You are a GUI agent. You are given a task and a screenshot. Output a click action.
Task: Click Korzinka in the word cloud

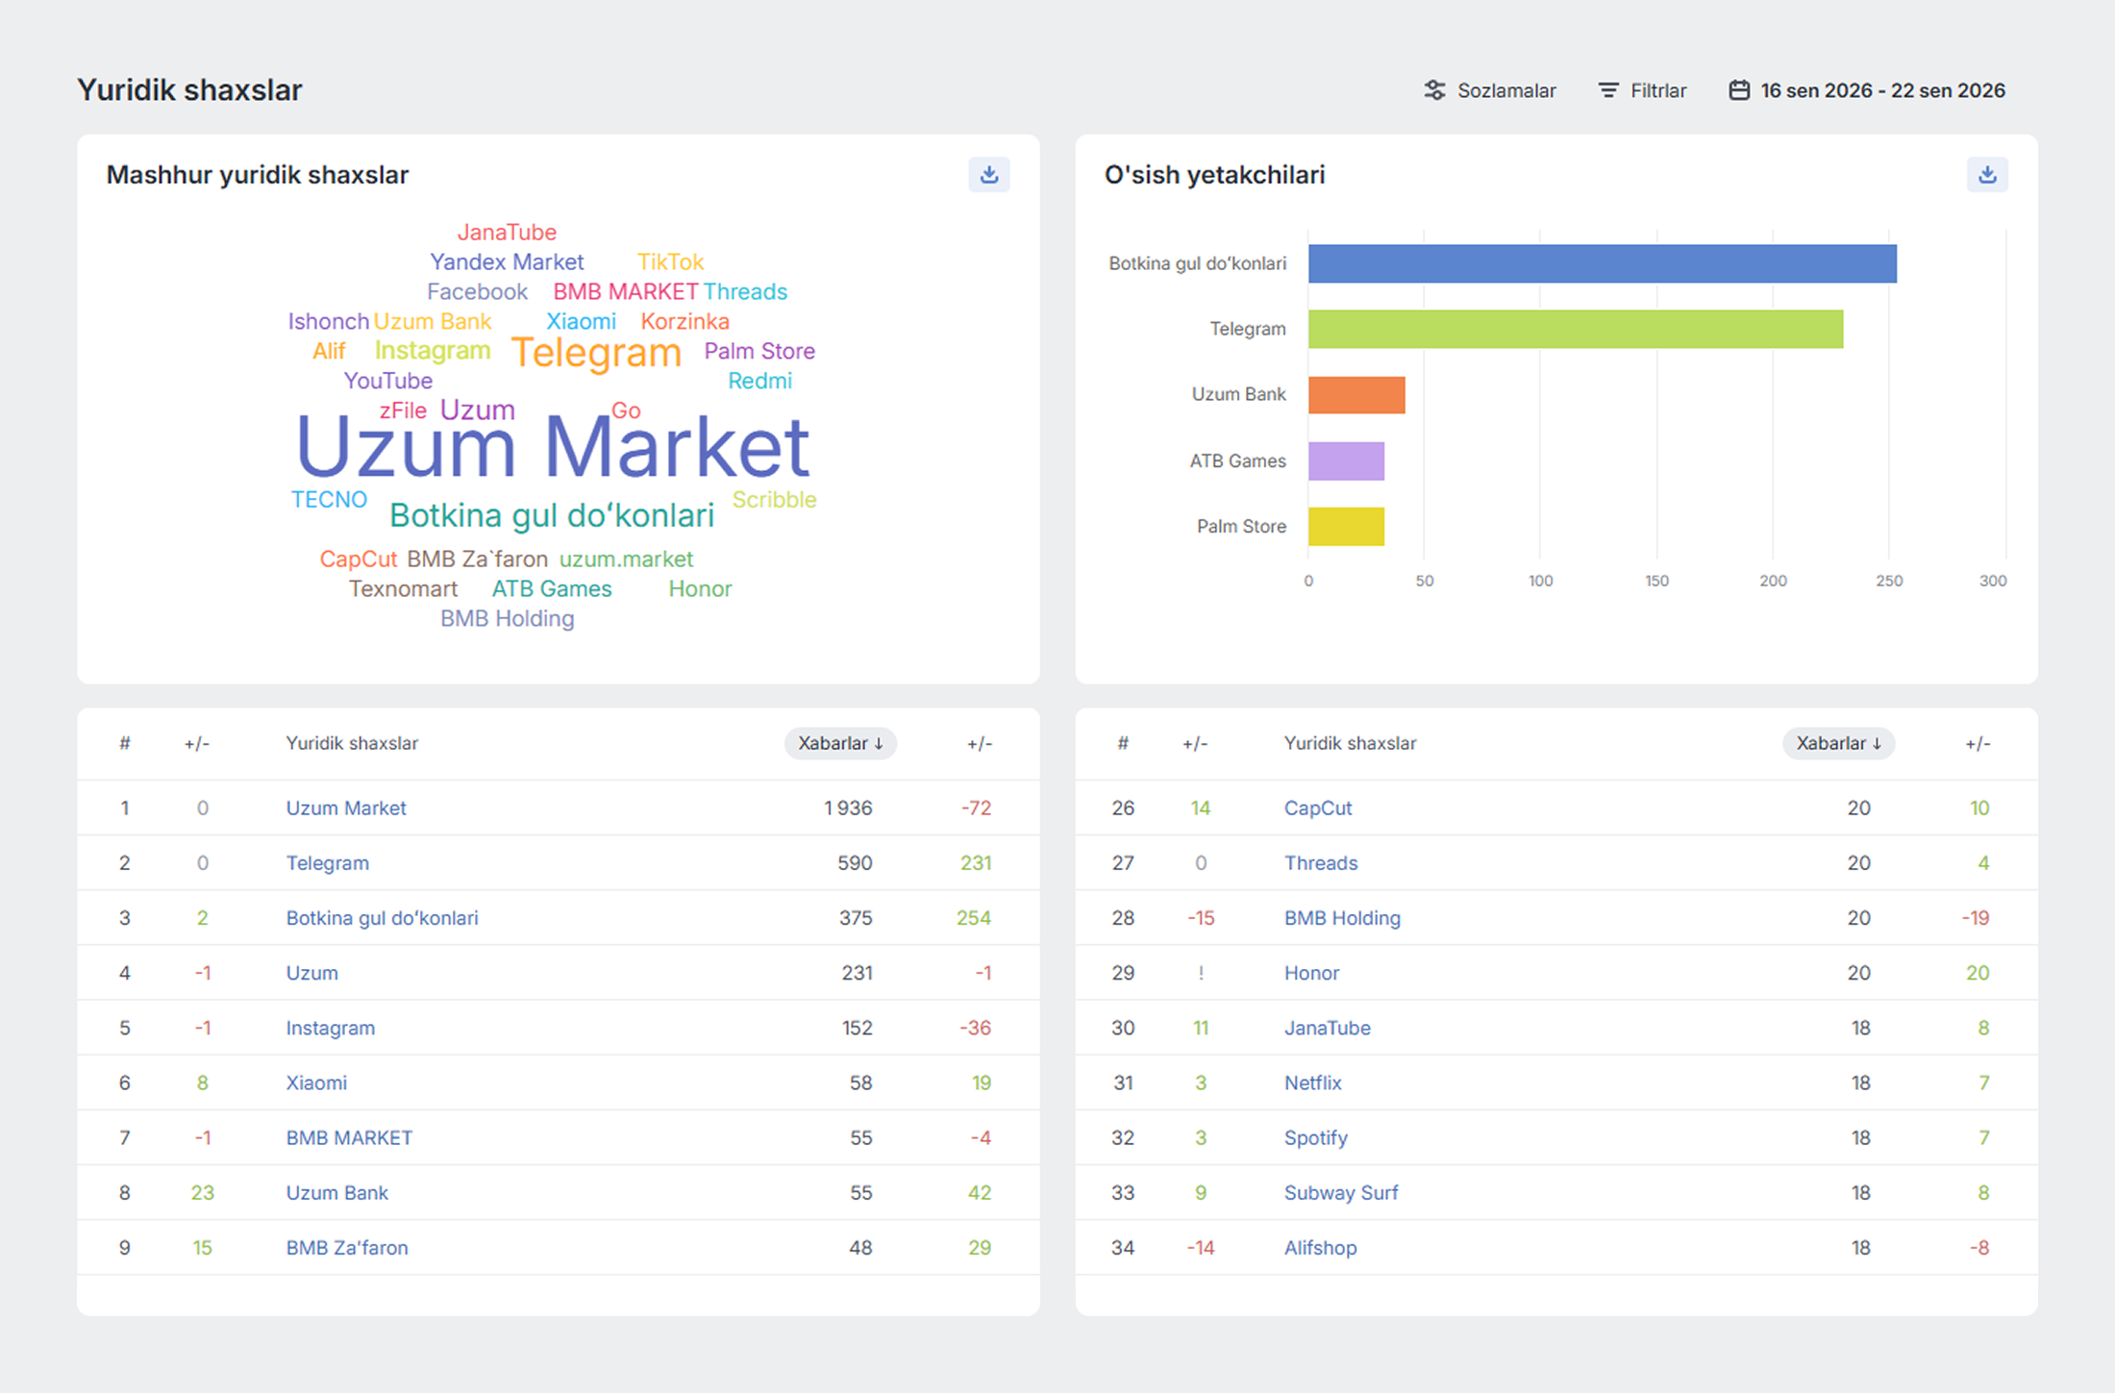pyautogui.click(x=684, y=321)
